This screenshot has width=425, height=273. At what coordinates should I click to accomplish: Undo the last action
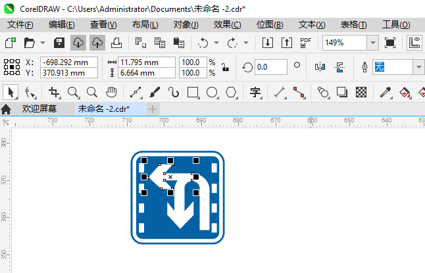pyautogui.click(x=203, y=43)
